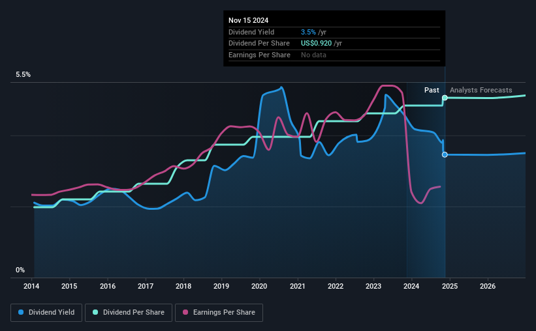Click the 2014 x-axis label
536x331 pixels.
(x=31, y=286)
